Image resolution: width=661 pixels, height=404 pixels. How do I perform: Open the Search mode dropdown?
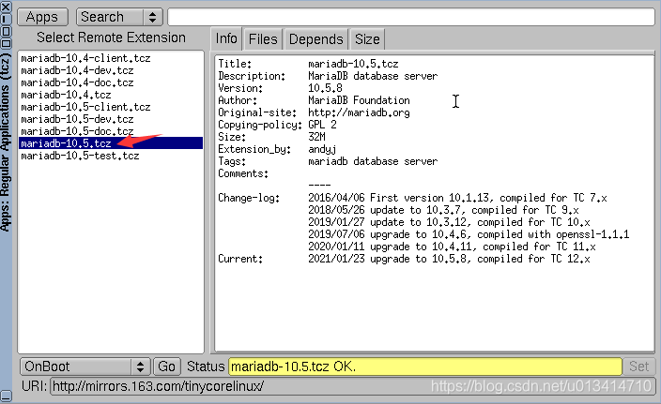click(119, 16)
